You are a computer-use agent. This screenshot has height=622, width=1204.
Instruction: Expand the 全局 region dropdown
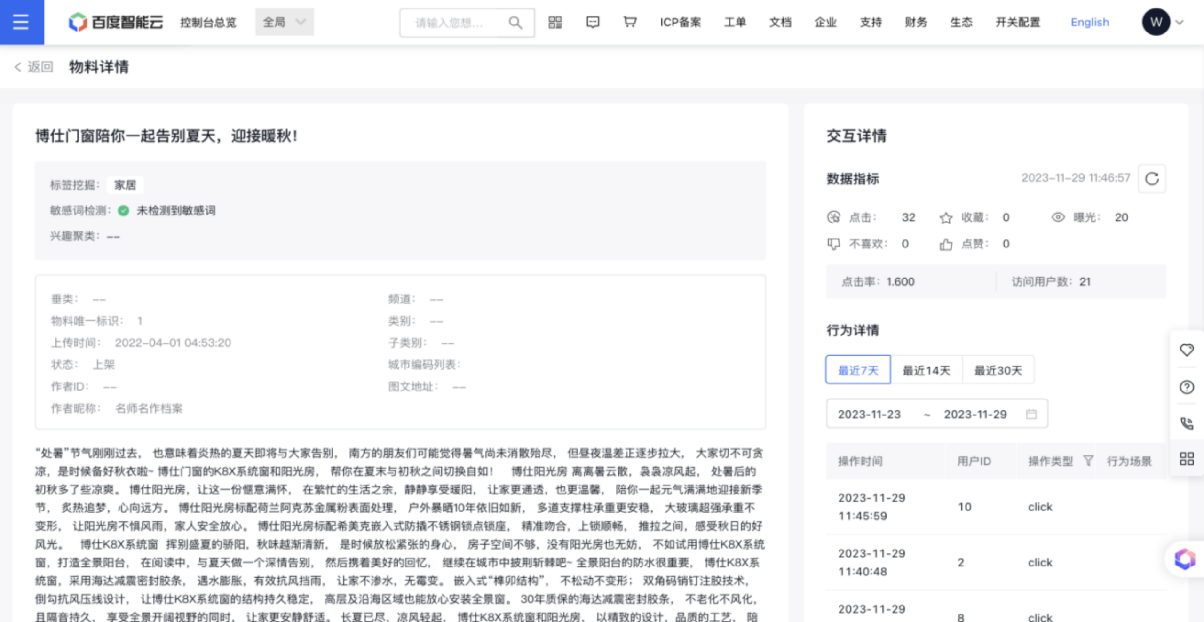pos(285,22)
